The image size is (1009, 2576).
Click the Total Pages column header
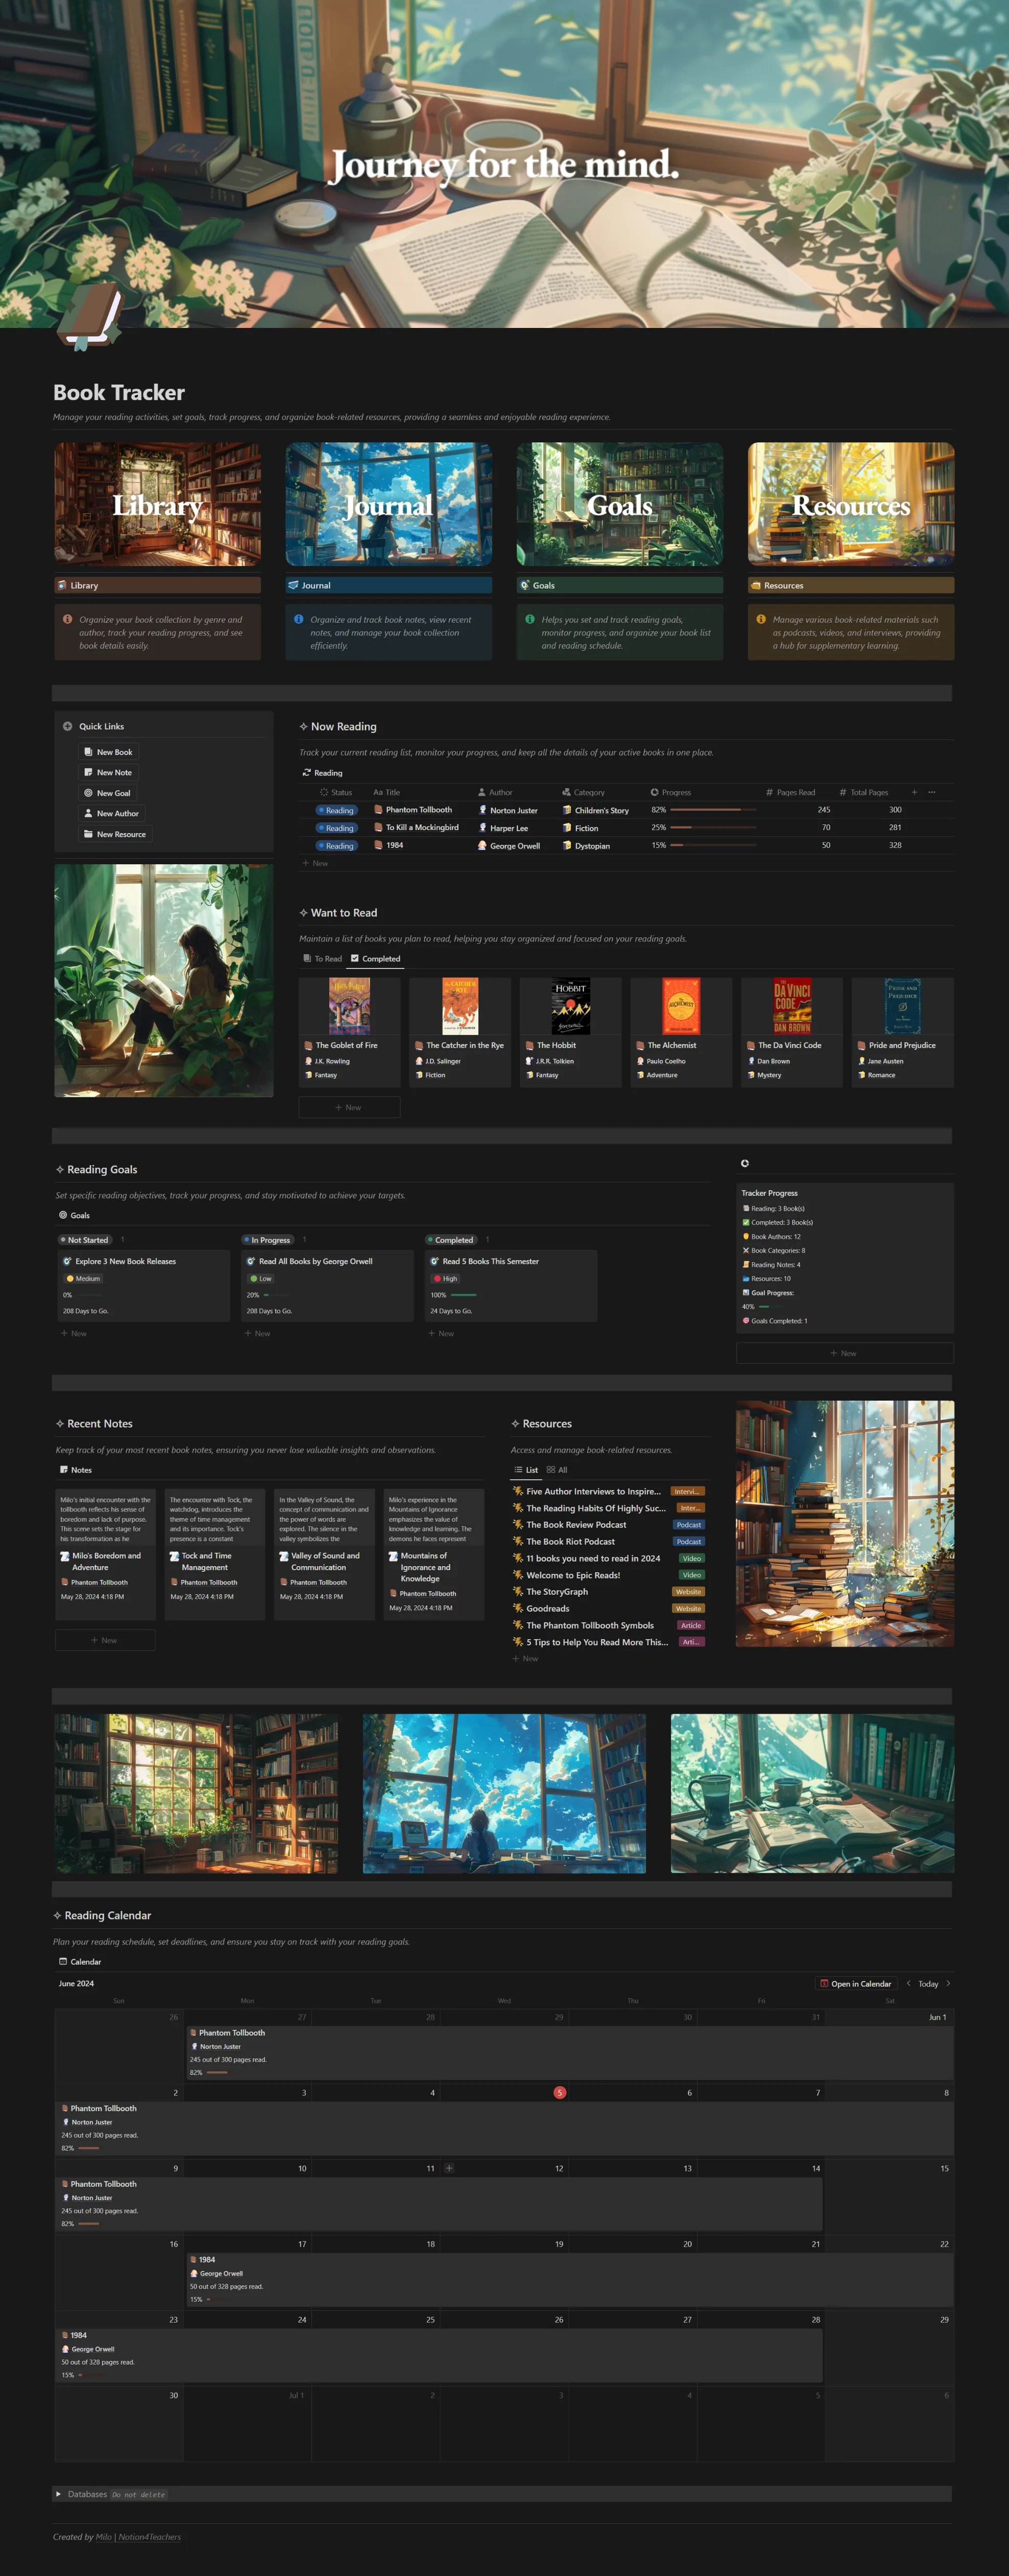864,792
